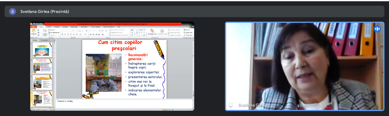Expand the shapes gallery list
The image size is (389, 116).
coord(146,35)
